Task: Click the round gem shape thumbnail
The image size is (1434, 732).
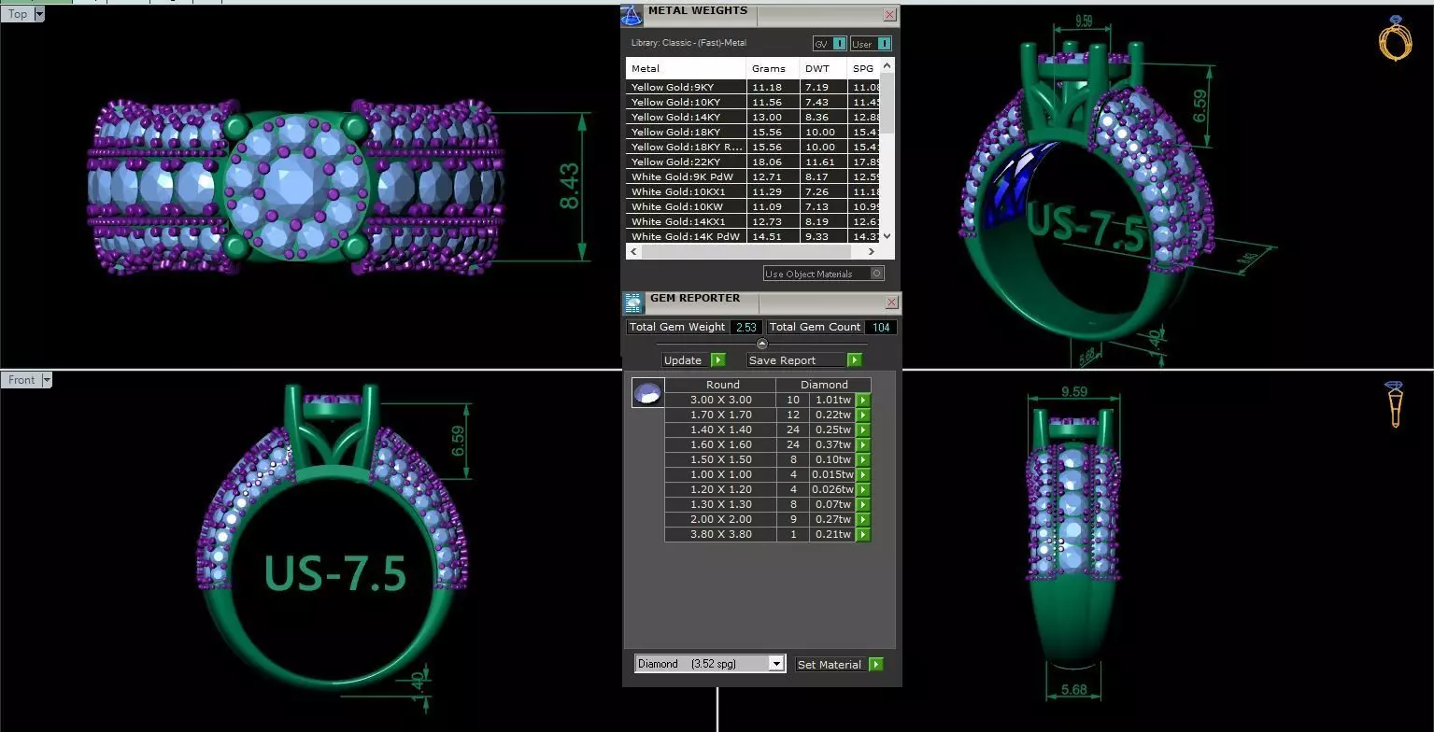Action: (x=647, y=393)
